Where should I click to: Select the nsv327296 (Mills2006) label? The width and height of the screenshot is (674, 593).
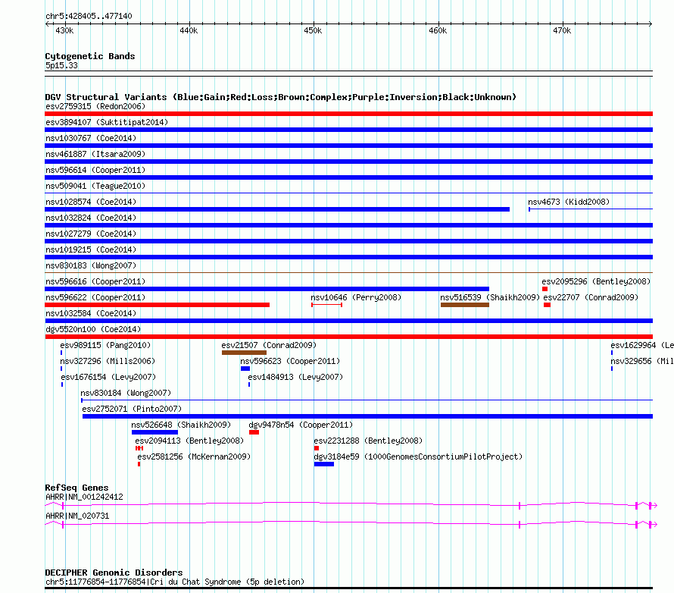coord(108,361)
